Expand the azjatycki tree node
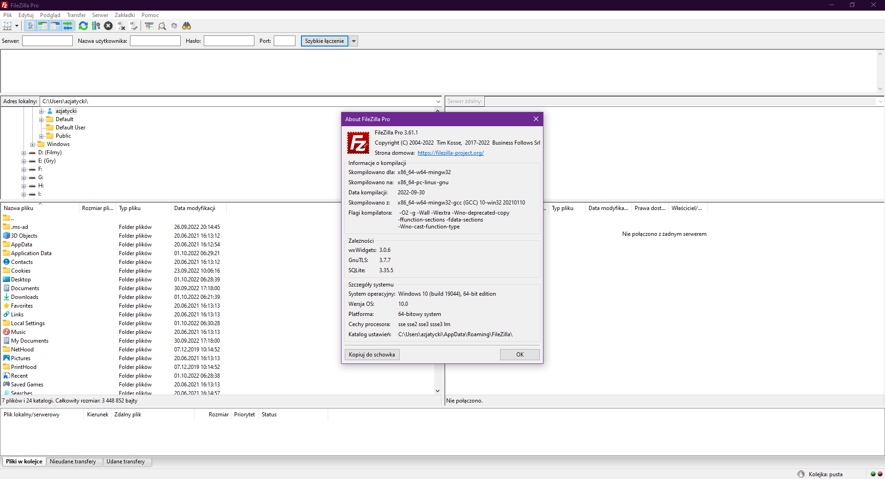Screen dimensions: 885x479 coord(41,111)
